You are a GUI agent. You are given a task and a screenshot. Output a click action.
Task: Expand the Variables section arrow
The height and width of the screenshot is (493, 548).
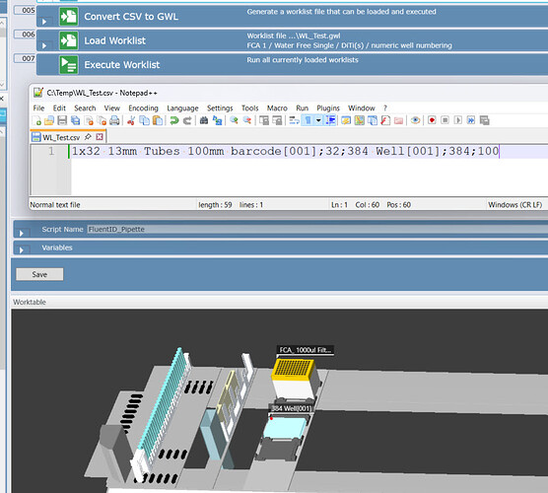coord(22,250)
